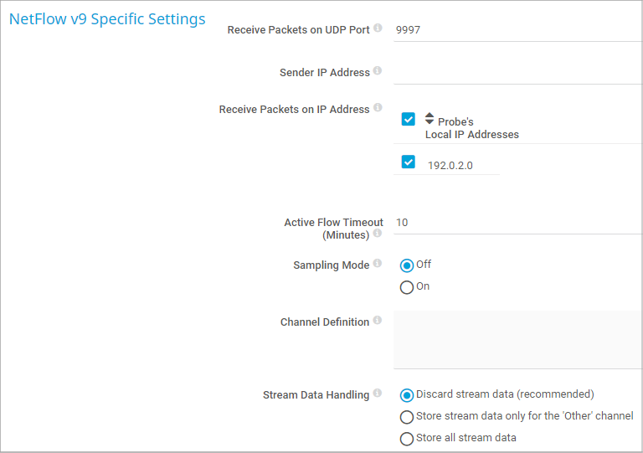Enable Sampling Mode On option
This screenshot has height=453, width=643.
[x=407, y=287]
